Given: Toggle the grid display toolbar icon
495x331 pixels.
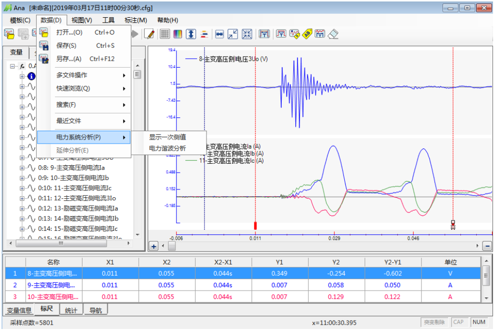Looking at the screenshot, I should coord(165,34).
